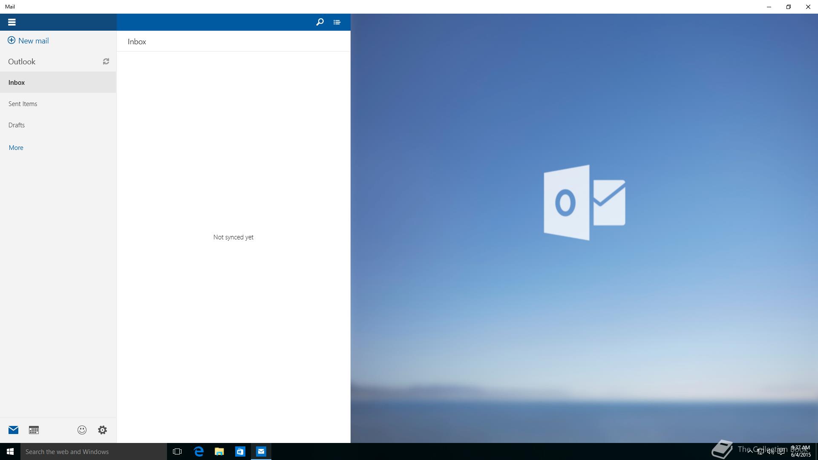The width and height of the screenshot is (818, 460).
Task: Close the Mail window
Action: [x=808, y=7]
